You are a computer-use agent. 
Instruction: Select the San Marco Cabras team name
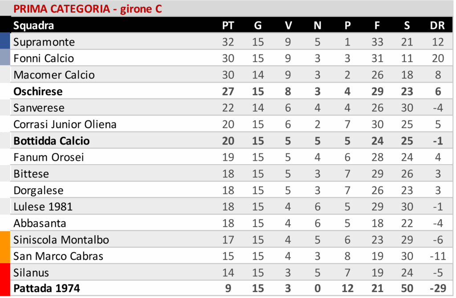point(58,256)
